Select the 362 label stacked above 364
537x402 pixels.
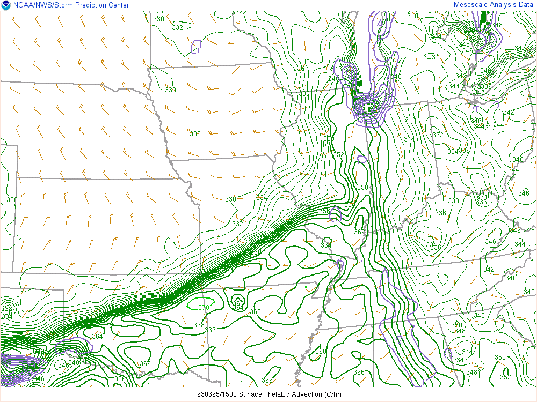click(x=359, y=232)
